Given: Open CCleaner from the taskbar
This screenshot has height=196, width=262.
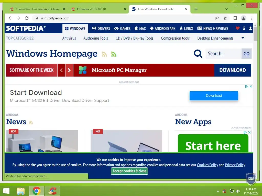Looking at the screenshot, I should click(52, 191).
